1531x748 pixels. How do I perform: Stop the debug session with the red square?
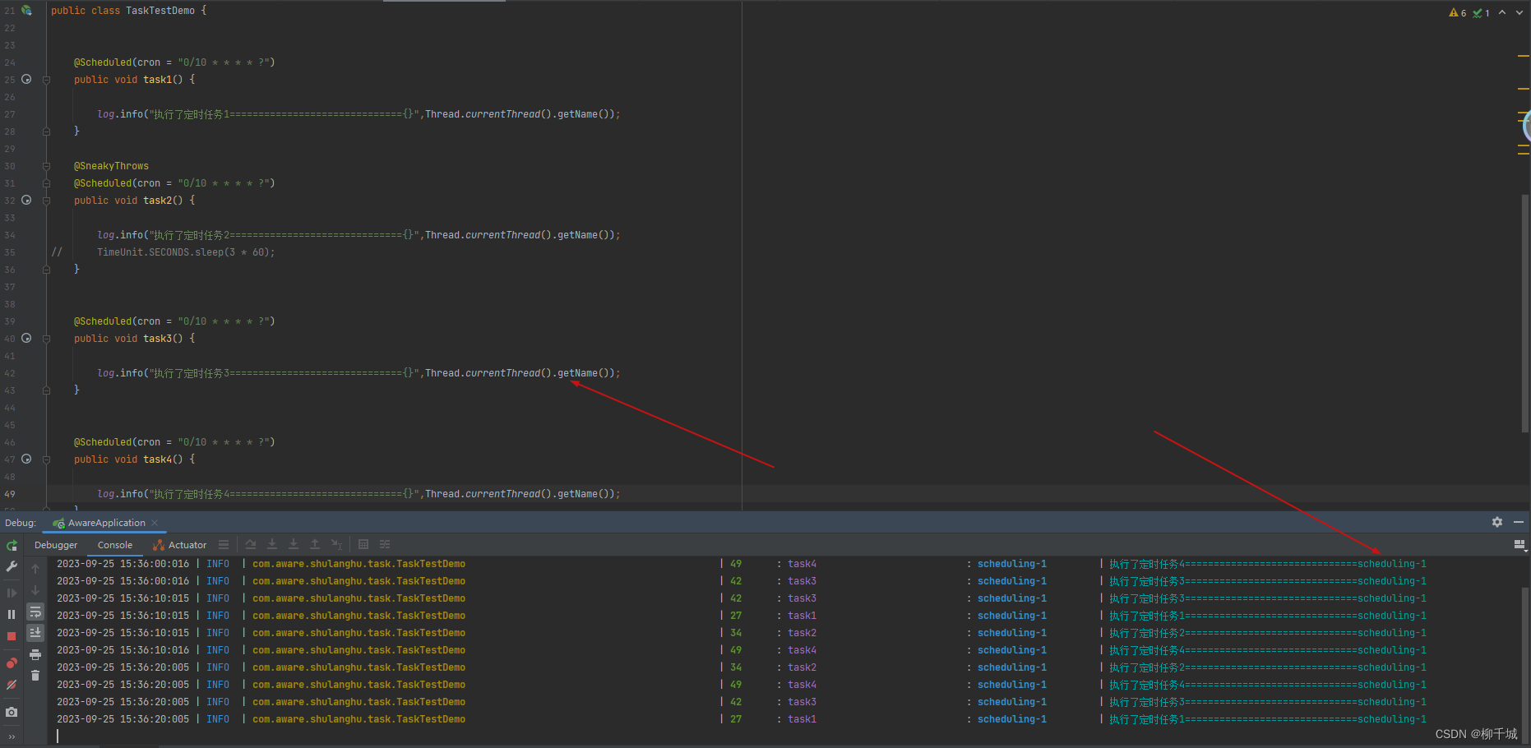coord(12,636)
